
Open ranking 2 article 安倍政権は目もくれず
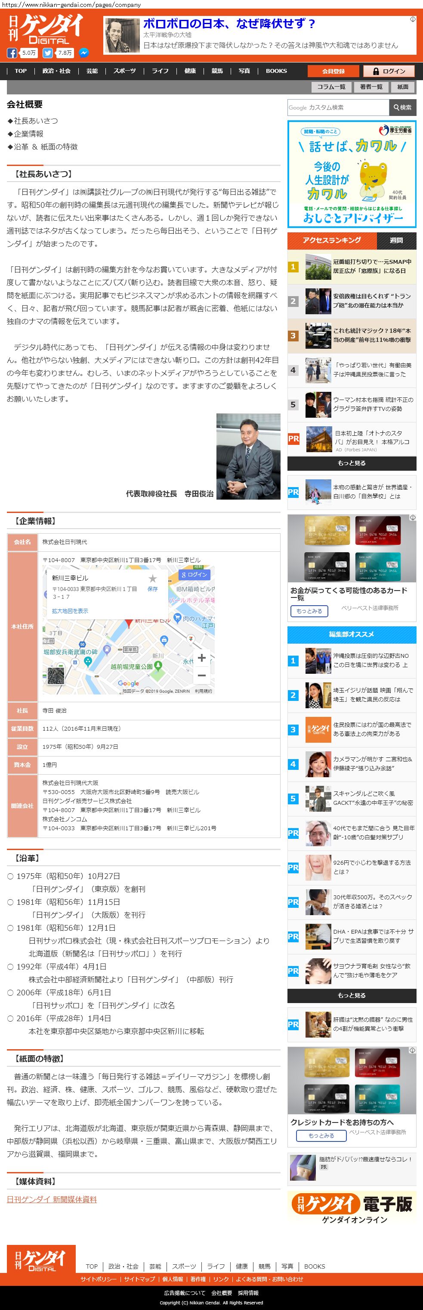pyautogui.click(x=352, y=301)
